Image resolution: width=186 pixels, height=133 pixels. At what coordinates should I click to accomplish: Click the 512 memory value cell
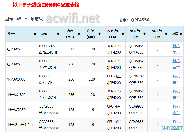[71, 49]
